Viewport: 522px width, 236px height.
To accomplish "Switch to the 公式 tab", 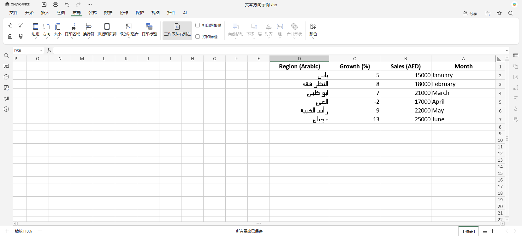I will [x=92, y=13].
